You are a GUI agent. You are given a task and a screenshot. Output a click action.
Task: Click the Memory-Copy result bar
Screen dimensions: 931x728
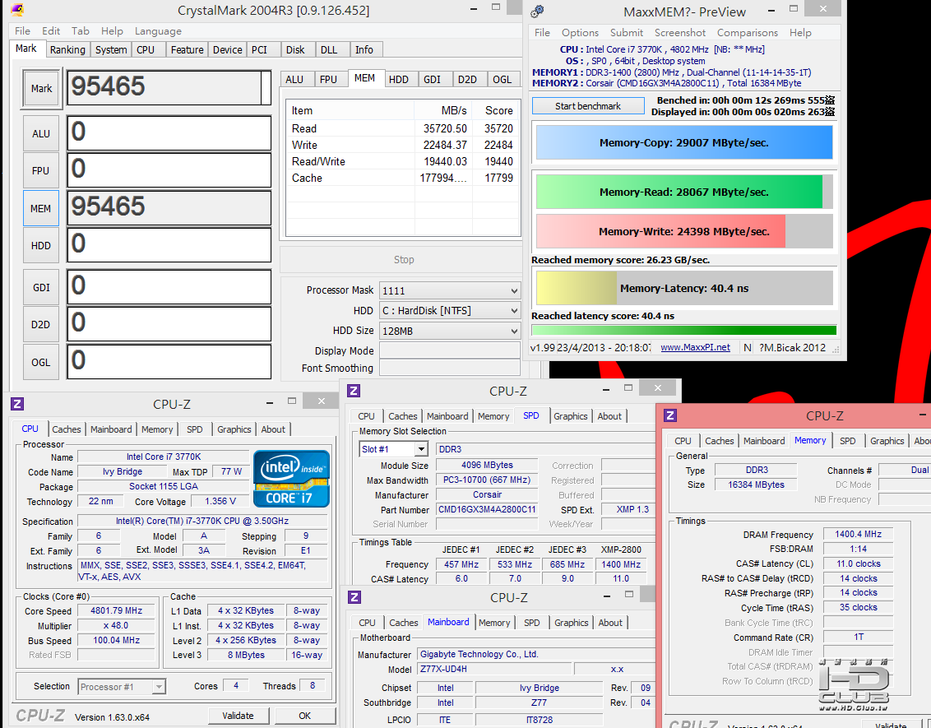[683, 142]
